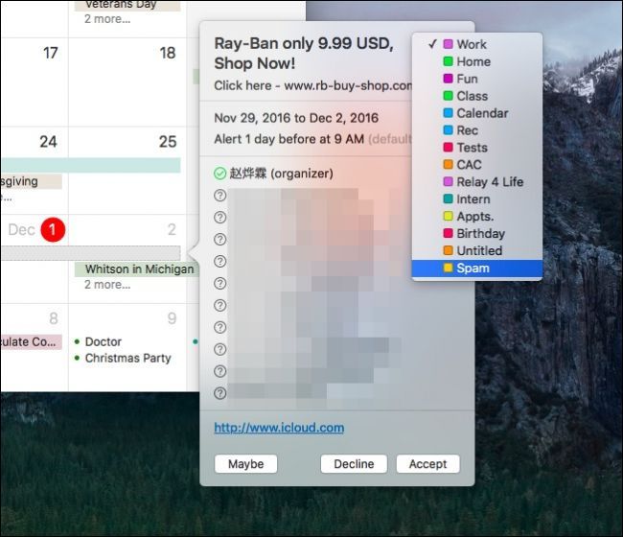Open the Whitson in Michigan event
623x537 pixels.
coord(136,269)
